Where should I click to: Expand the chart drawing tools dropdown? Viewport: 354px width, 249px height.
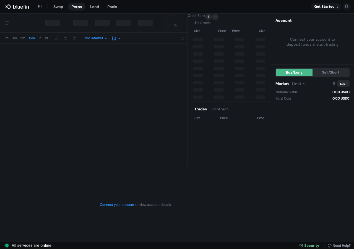(116, 38)
